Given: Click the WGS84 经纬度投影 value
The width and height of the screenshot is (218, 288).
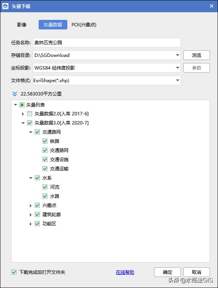Looking at the screenshot, I should tap(55, 68).
